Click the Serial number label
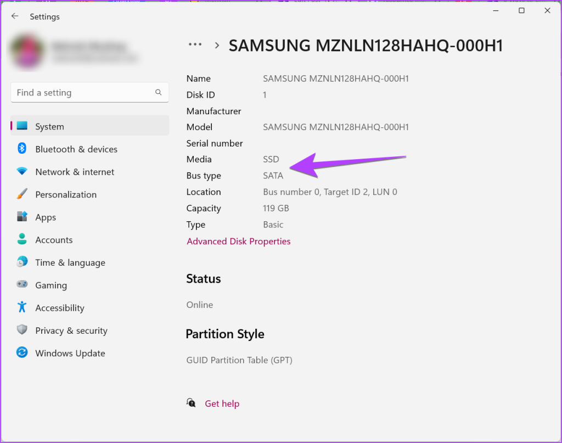The image size is (562, 443). [215, 143]
